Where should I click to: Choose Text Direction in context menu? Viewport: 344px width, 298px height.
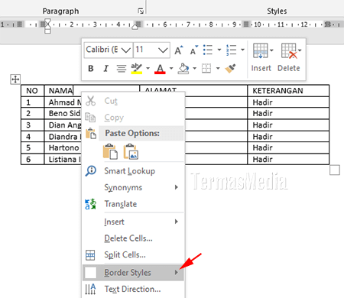click(133, 289)
